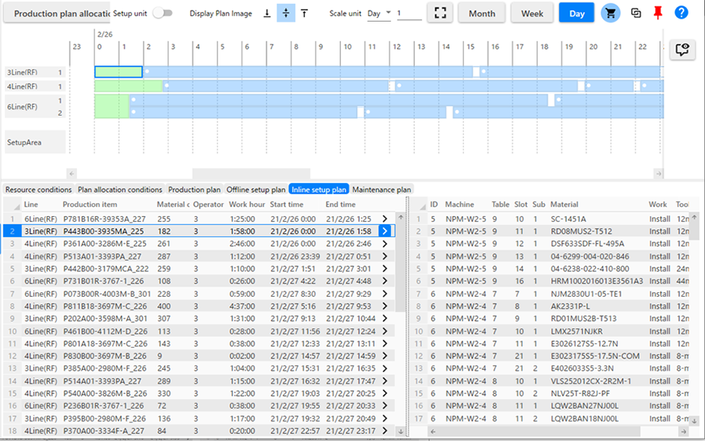The height and width of the screenshot is (441, 705).
Task: Select green setup block on 3Line(RF)
Action: pos(118,72)
